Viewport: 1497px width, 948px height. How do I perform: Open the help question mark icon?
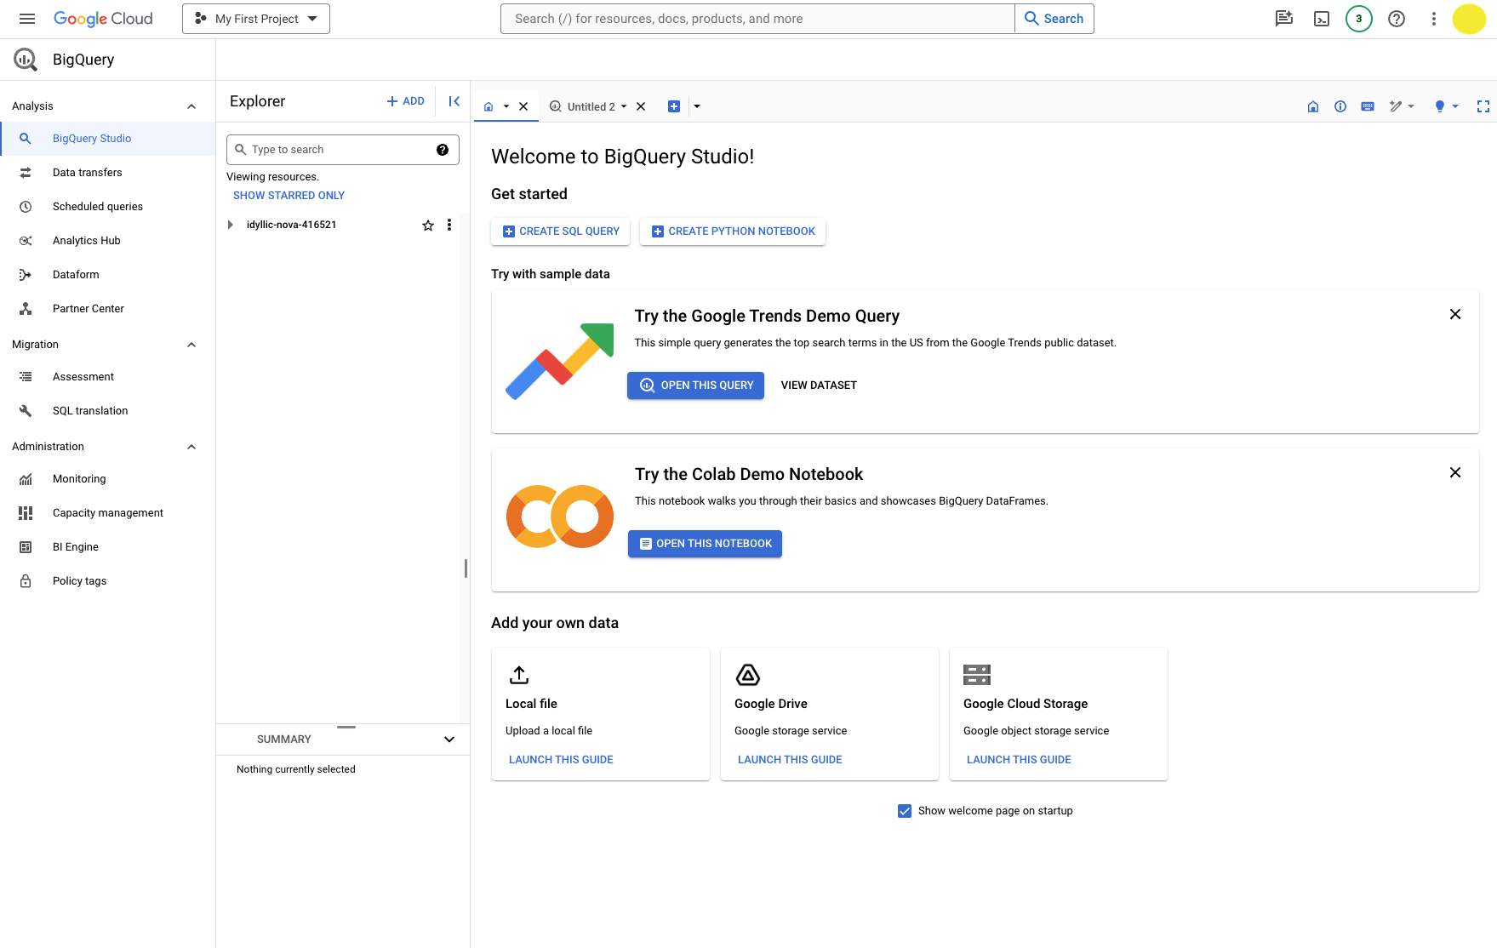point(1396,19)
